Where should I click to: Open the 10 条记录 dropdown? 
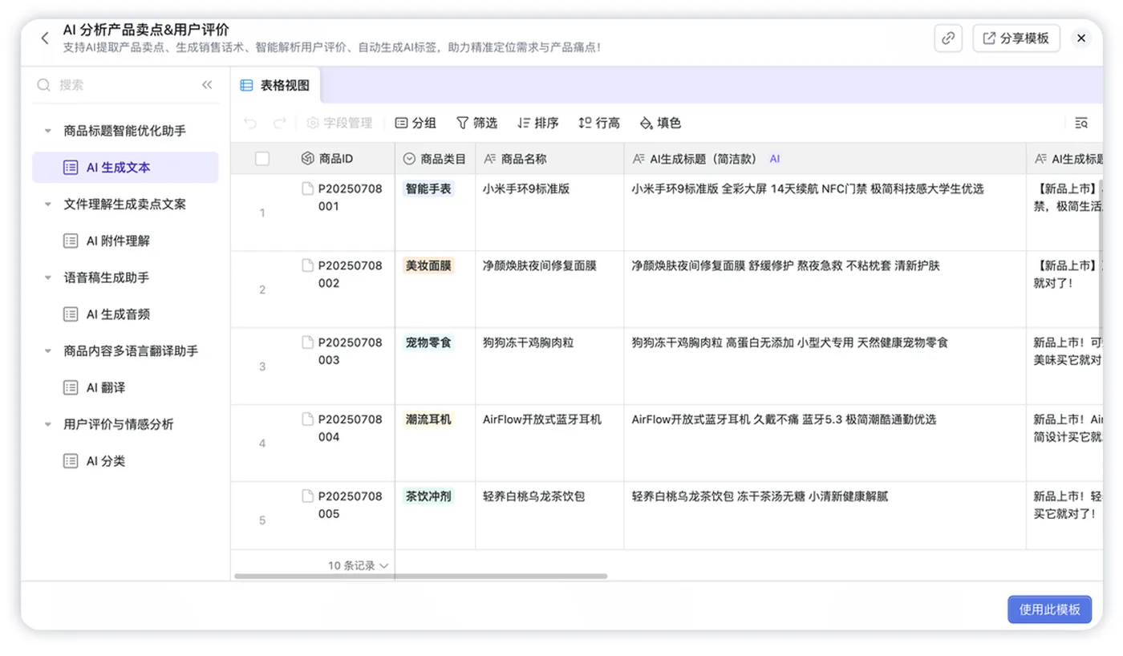pos(358,565)
